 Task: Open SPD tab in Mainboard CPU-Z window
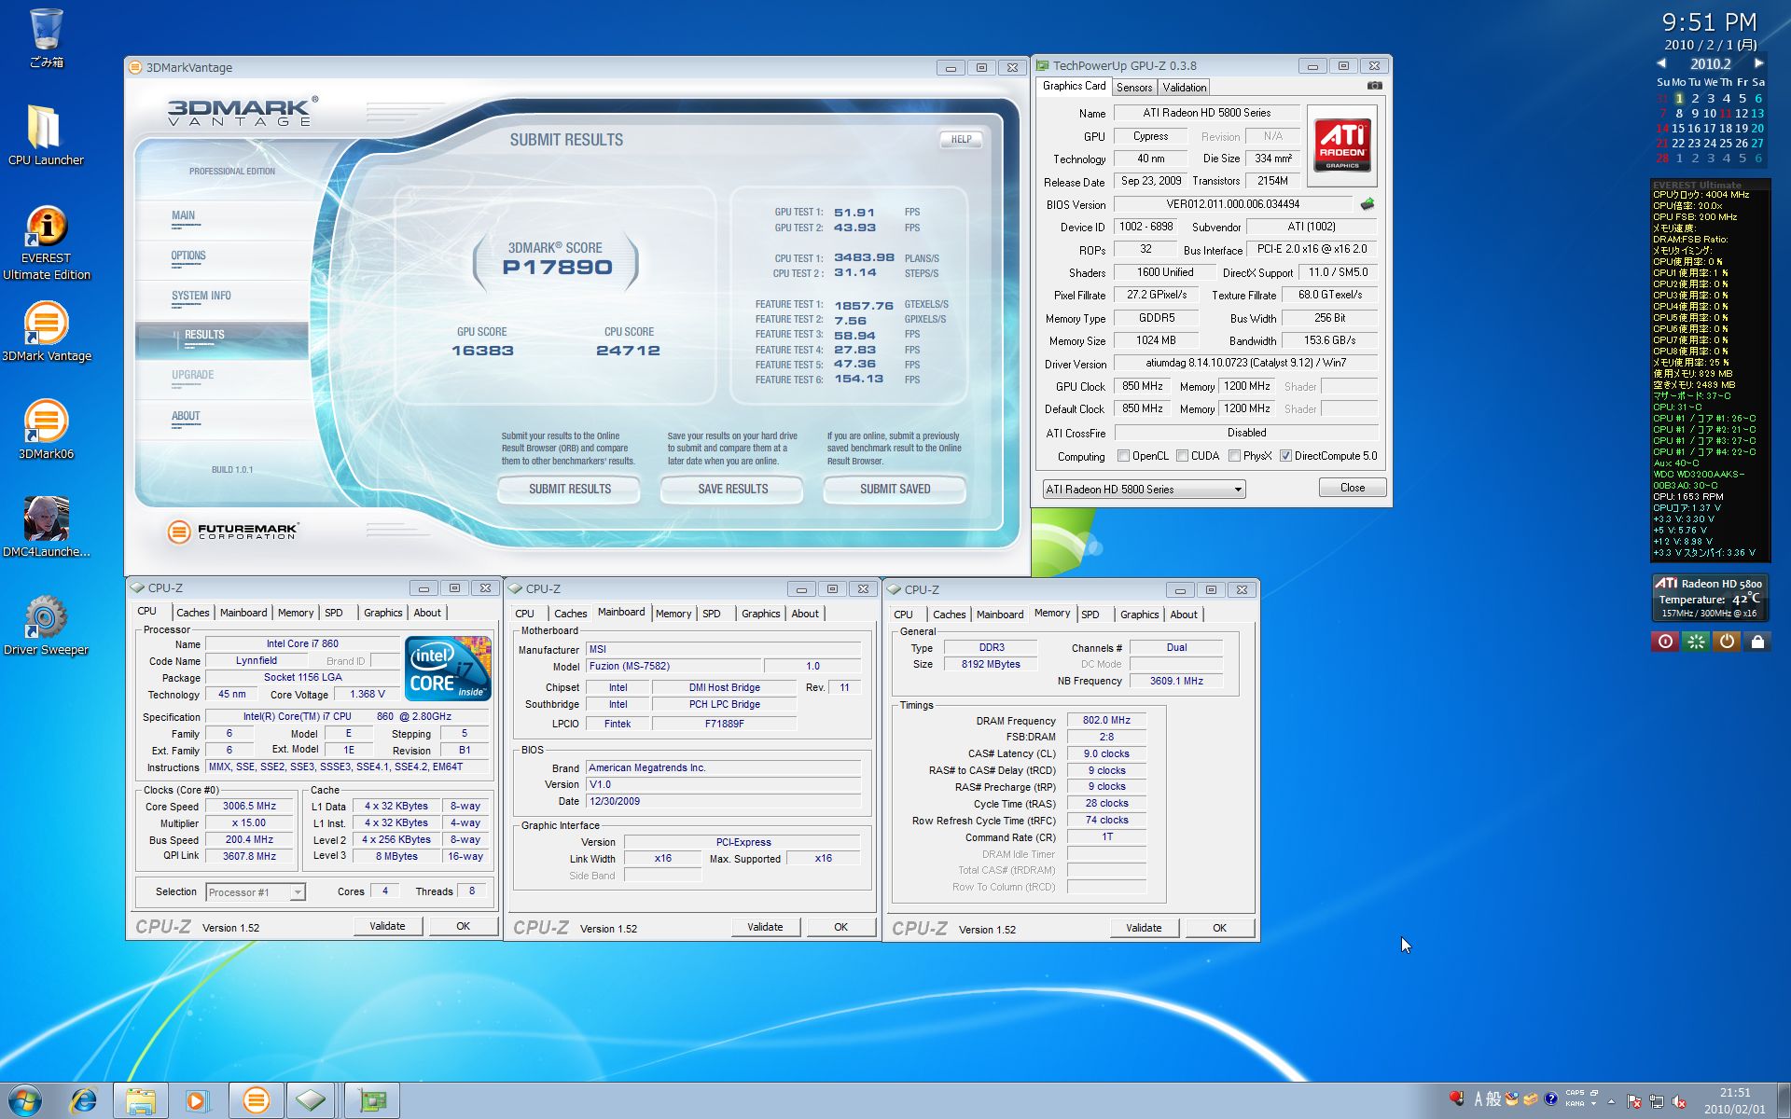click(712, 614)
